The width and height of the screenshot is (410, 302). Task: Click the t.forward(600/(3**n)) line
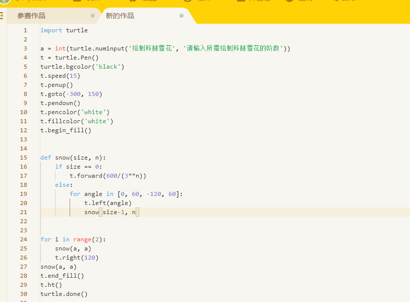pos(108,176)
